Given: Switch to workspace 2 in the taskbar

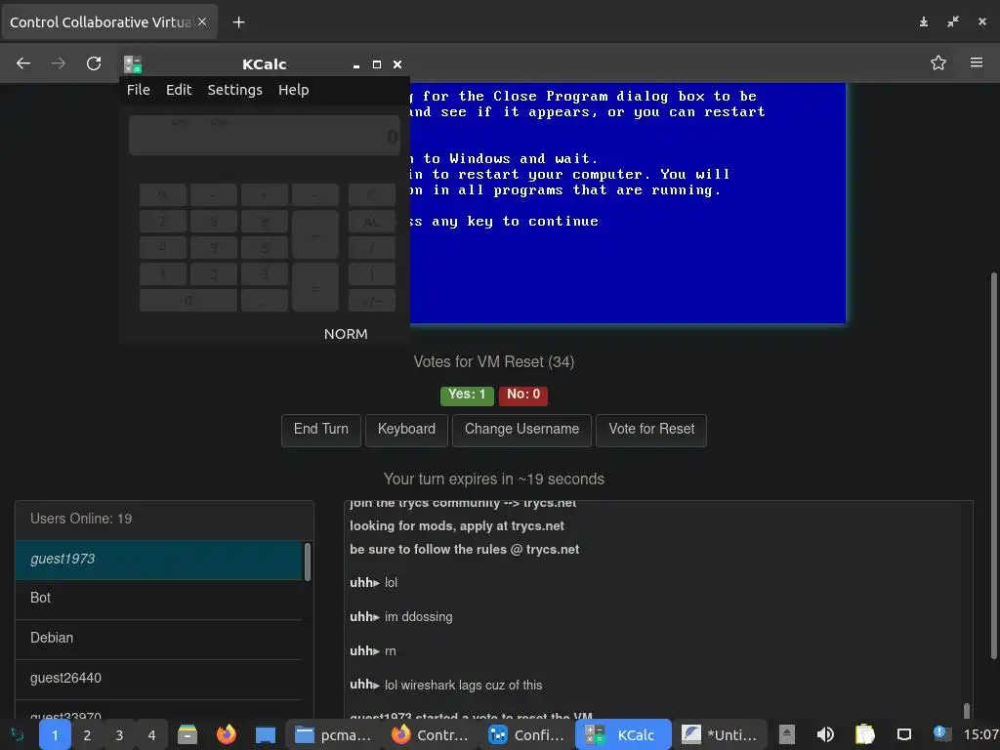Looking at the screenshot, I should (x=87, y=735).
